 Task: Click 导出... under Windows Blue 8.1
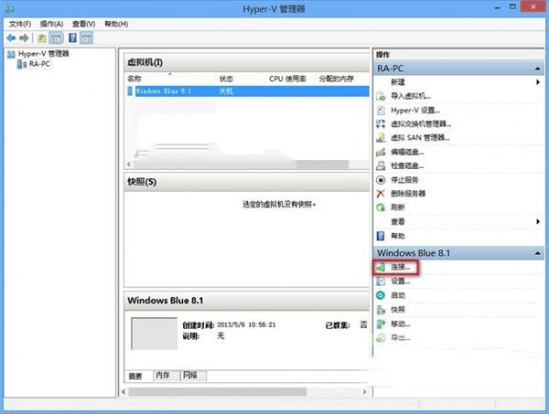pyautogui.click(x=400, y=338)
